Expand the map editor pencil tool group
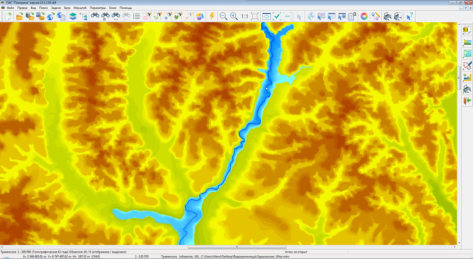Screen dimensions: 473x259 click(x=467, y=65)
